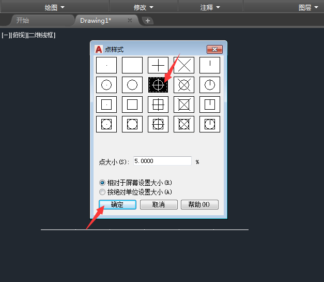Click the AutoCAD logo in 点样式 title bar

pos(99,50)
